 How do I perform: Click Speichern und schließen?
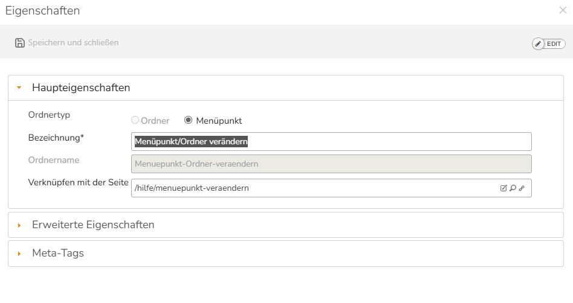pyautogui.click(x=73, y=43)
